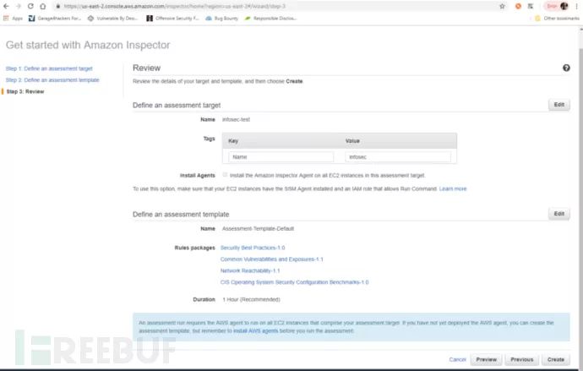
Task: Edit the assessment template section
Action: coord(558,215)
